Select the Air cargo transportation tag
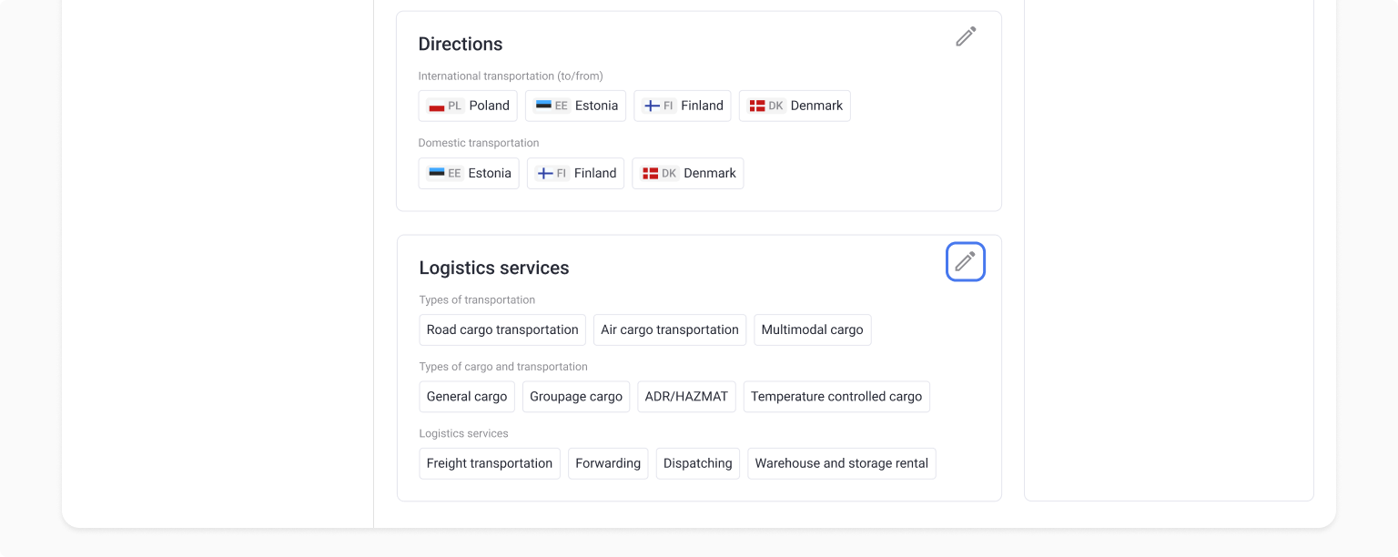The image size is (1398, 557). pos(670,329)
